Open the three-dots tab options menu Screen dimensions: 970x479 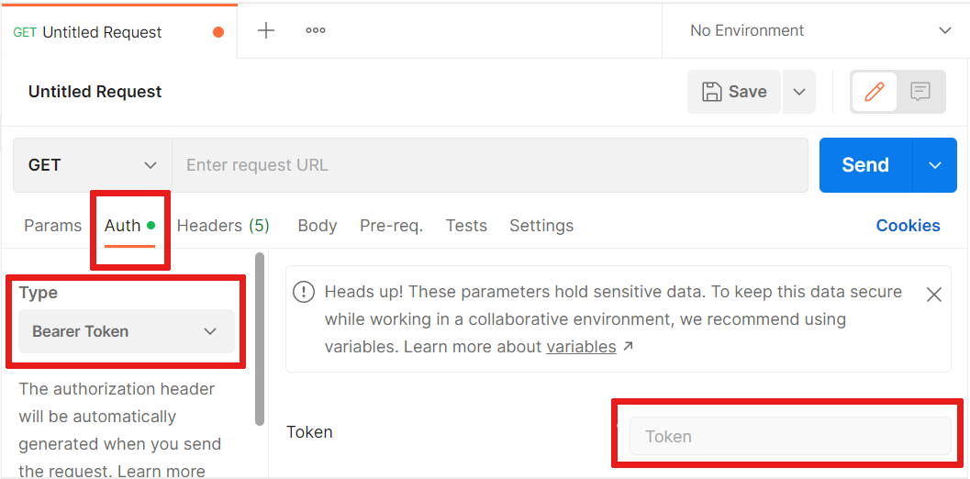[x=316, y=30]
